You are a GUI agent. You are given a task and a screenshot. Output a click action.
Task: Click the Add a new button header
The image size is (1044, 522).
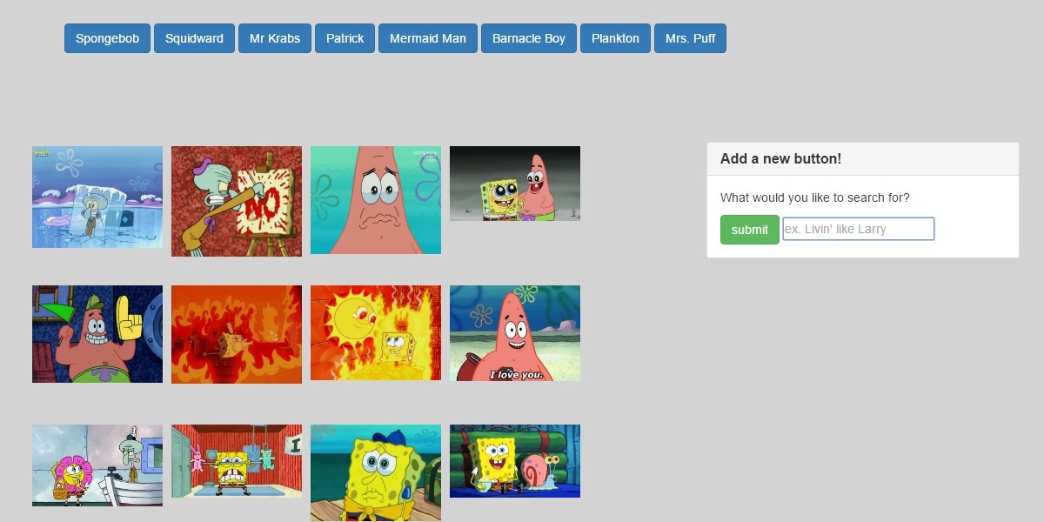[x=779, y=158]
